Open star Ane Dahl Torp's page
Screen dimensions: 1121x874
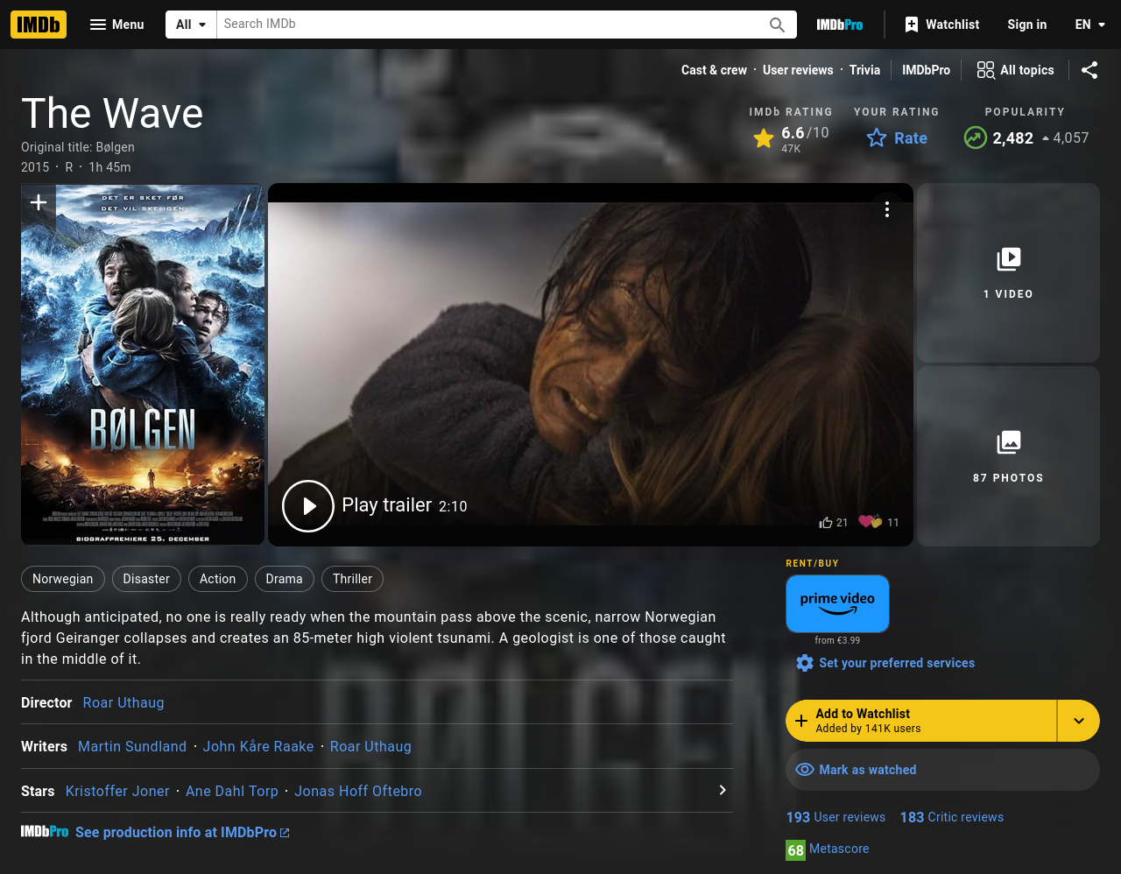coord(232,791)
